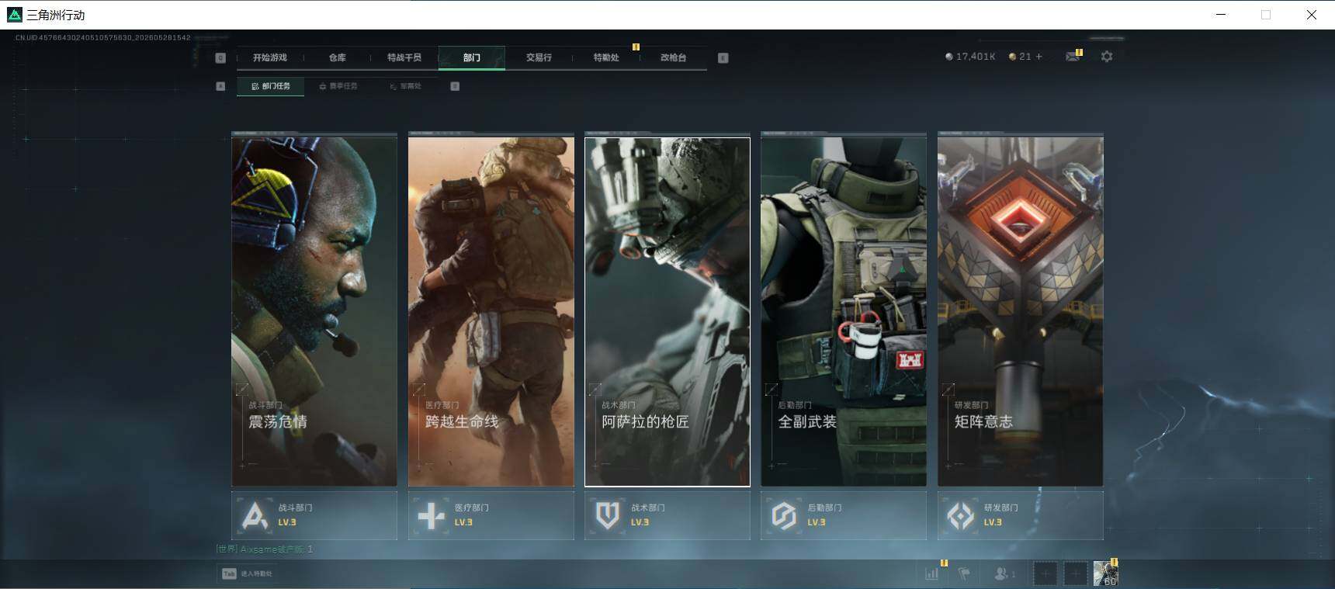1335x589 pixels.
Task: Open the player avatar profile
Action: (1106, 574)
